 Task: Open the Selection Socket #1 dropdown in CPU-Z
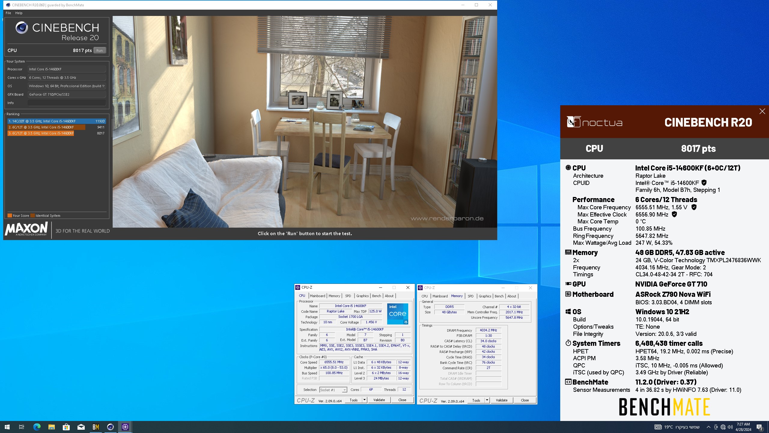click(x=333, y=390)
